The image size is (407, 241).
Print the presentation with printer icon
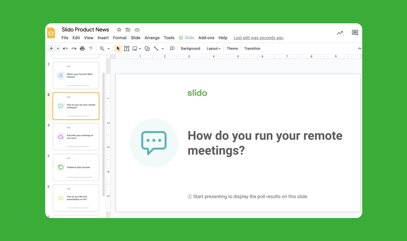(82, 49)
